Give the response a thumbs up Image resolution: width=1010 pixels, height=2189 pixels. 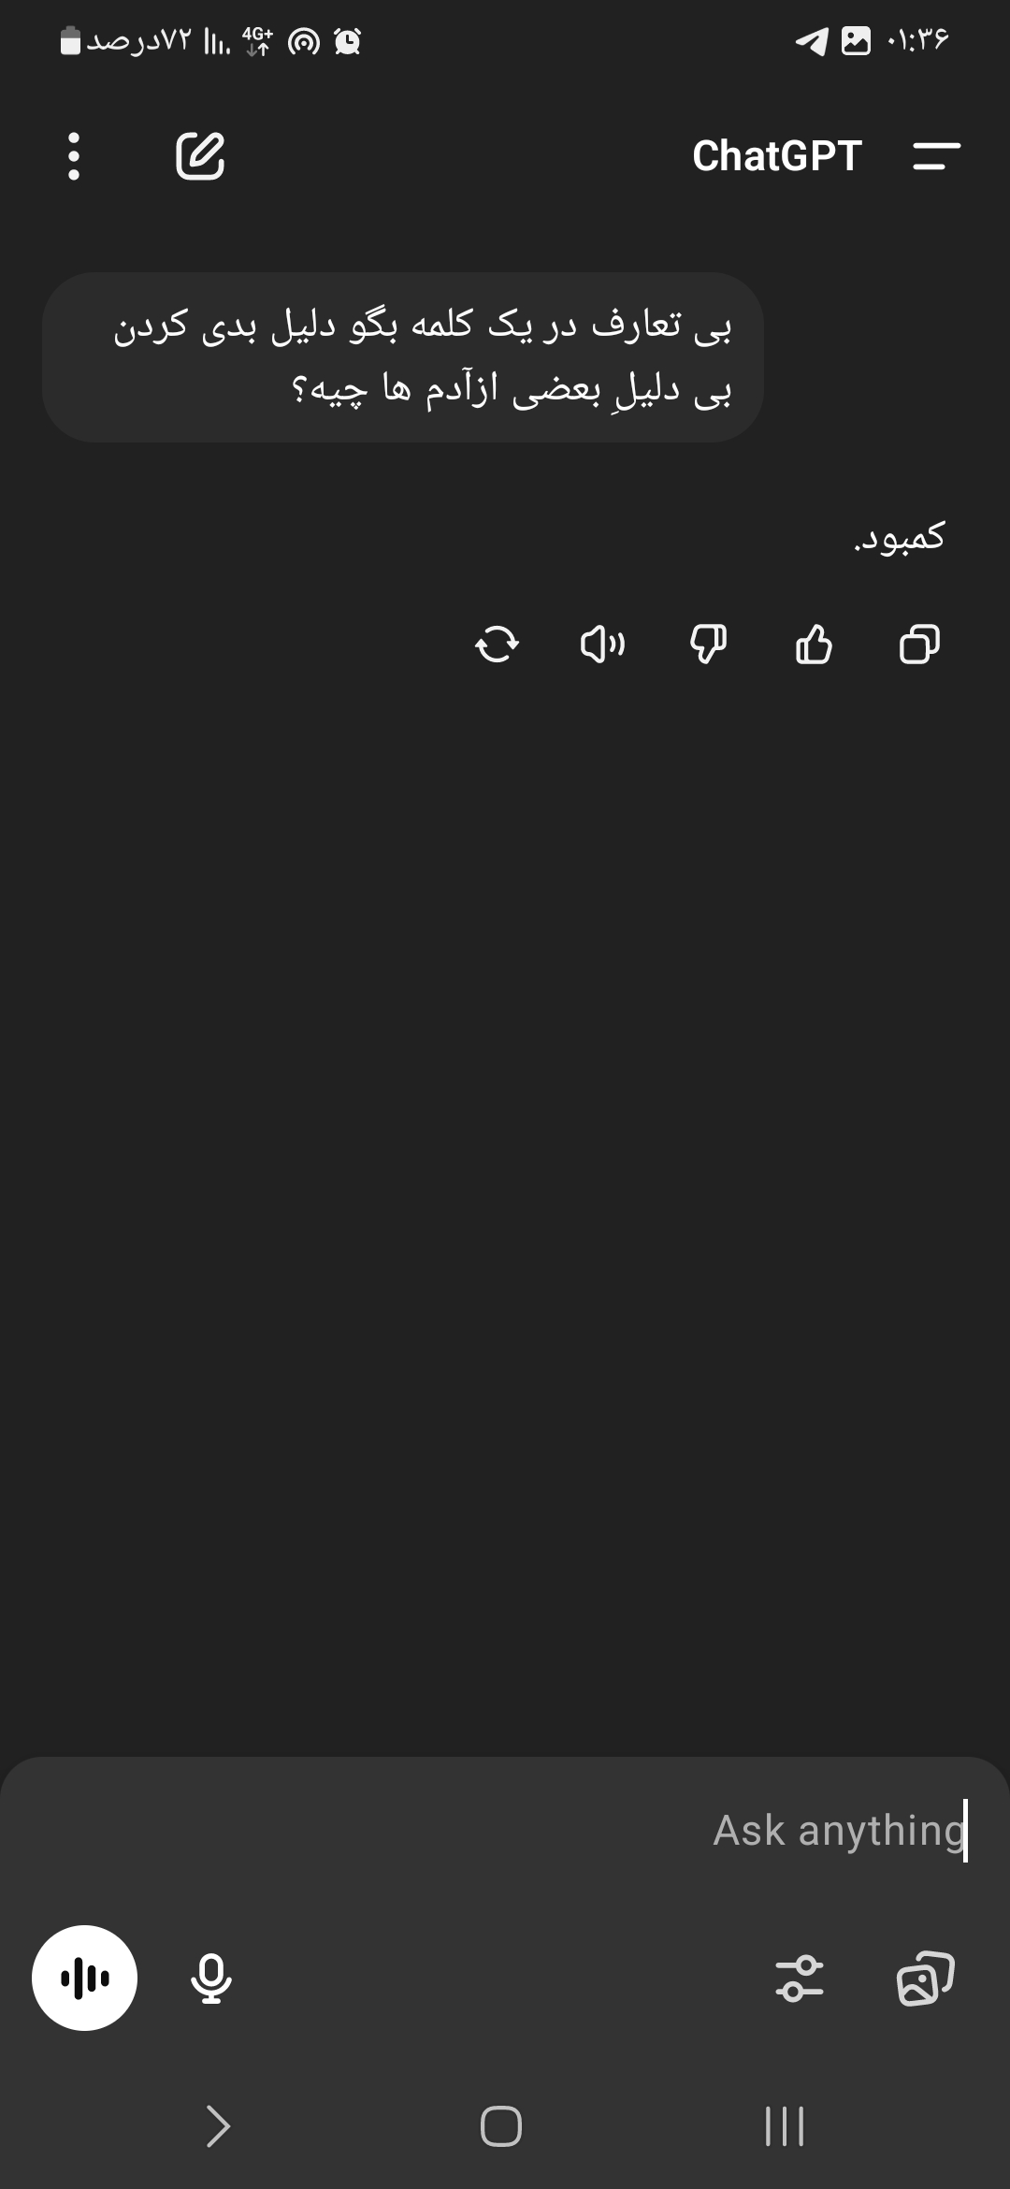[814, 645]
